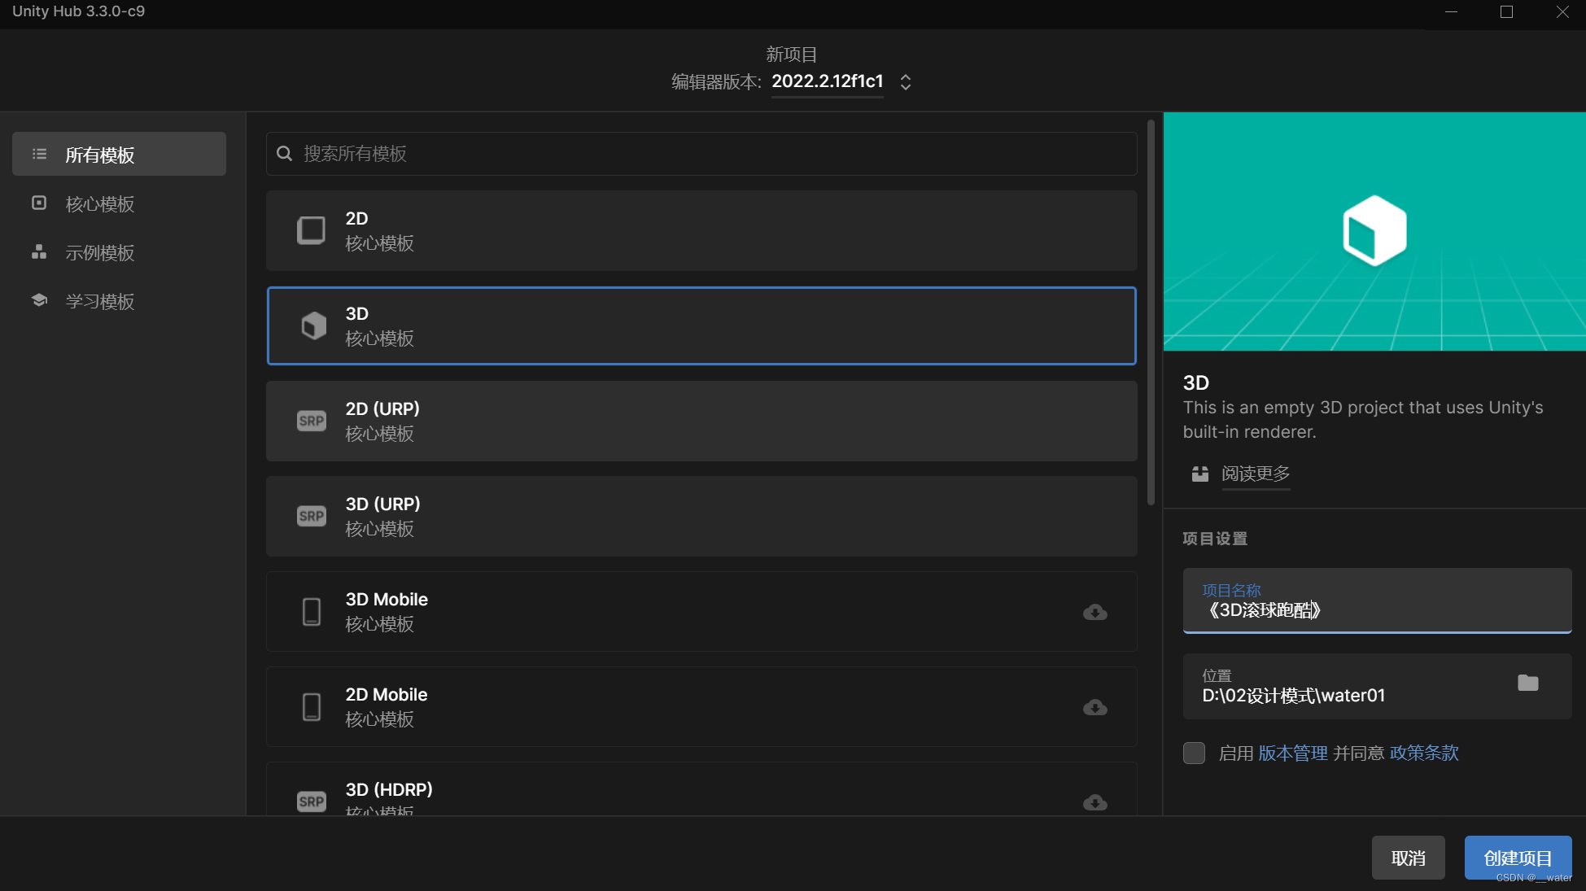This screenshot has width=1586, height=891.
Task: Click the folder icon to browse location
Action: pos(1527,684)
